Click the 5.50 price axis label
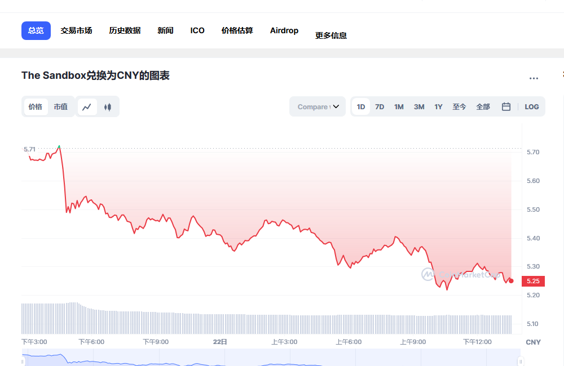564x366 pixels. (x=533, y=209)
